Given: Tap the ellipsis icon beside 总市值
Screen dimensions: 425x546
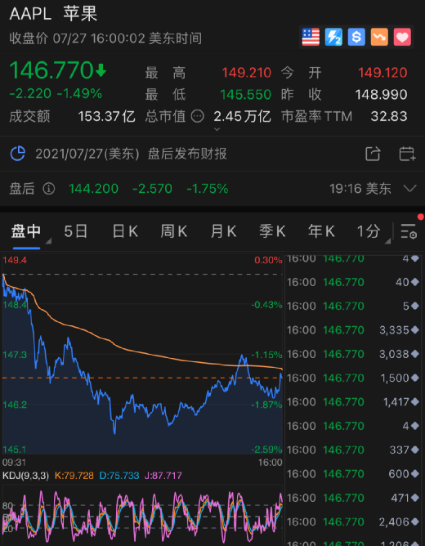Looking at the screenshot, I should coord(198,116).
